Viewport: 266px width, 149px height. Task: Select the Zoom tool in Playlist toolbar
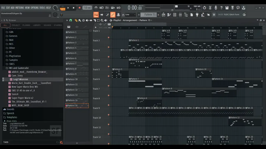coord(102,20)
